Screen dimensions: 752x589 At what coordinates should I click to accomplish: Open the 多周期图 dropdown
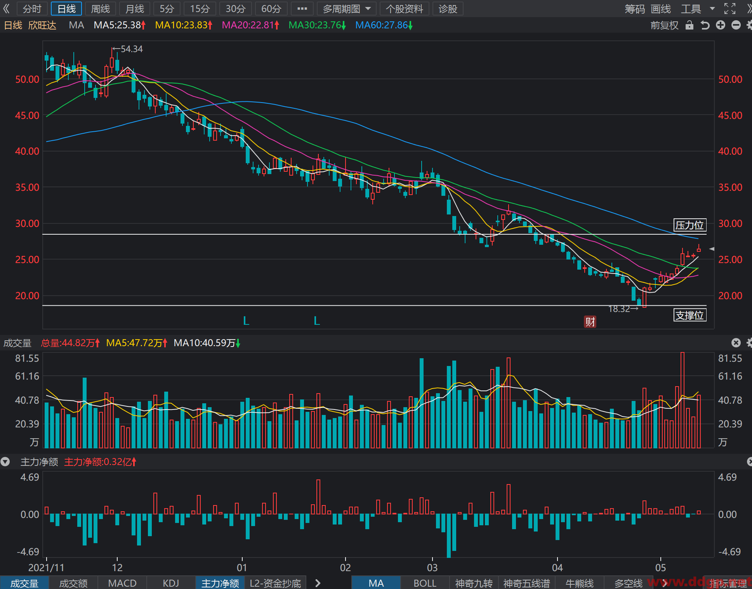click(346, 9)
